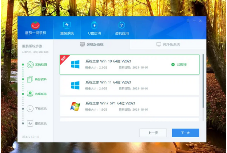
Task: Click the 已选择 selected label
Action: point(181,65)
